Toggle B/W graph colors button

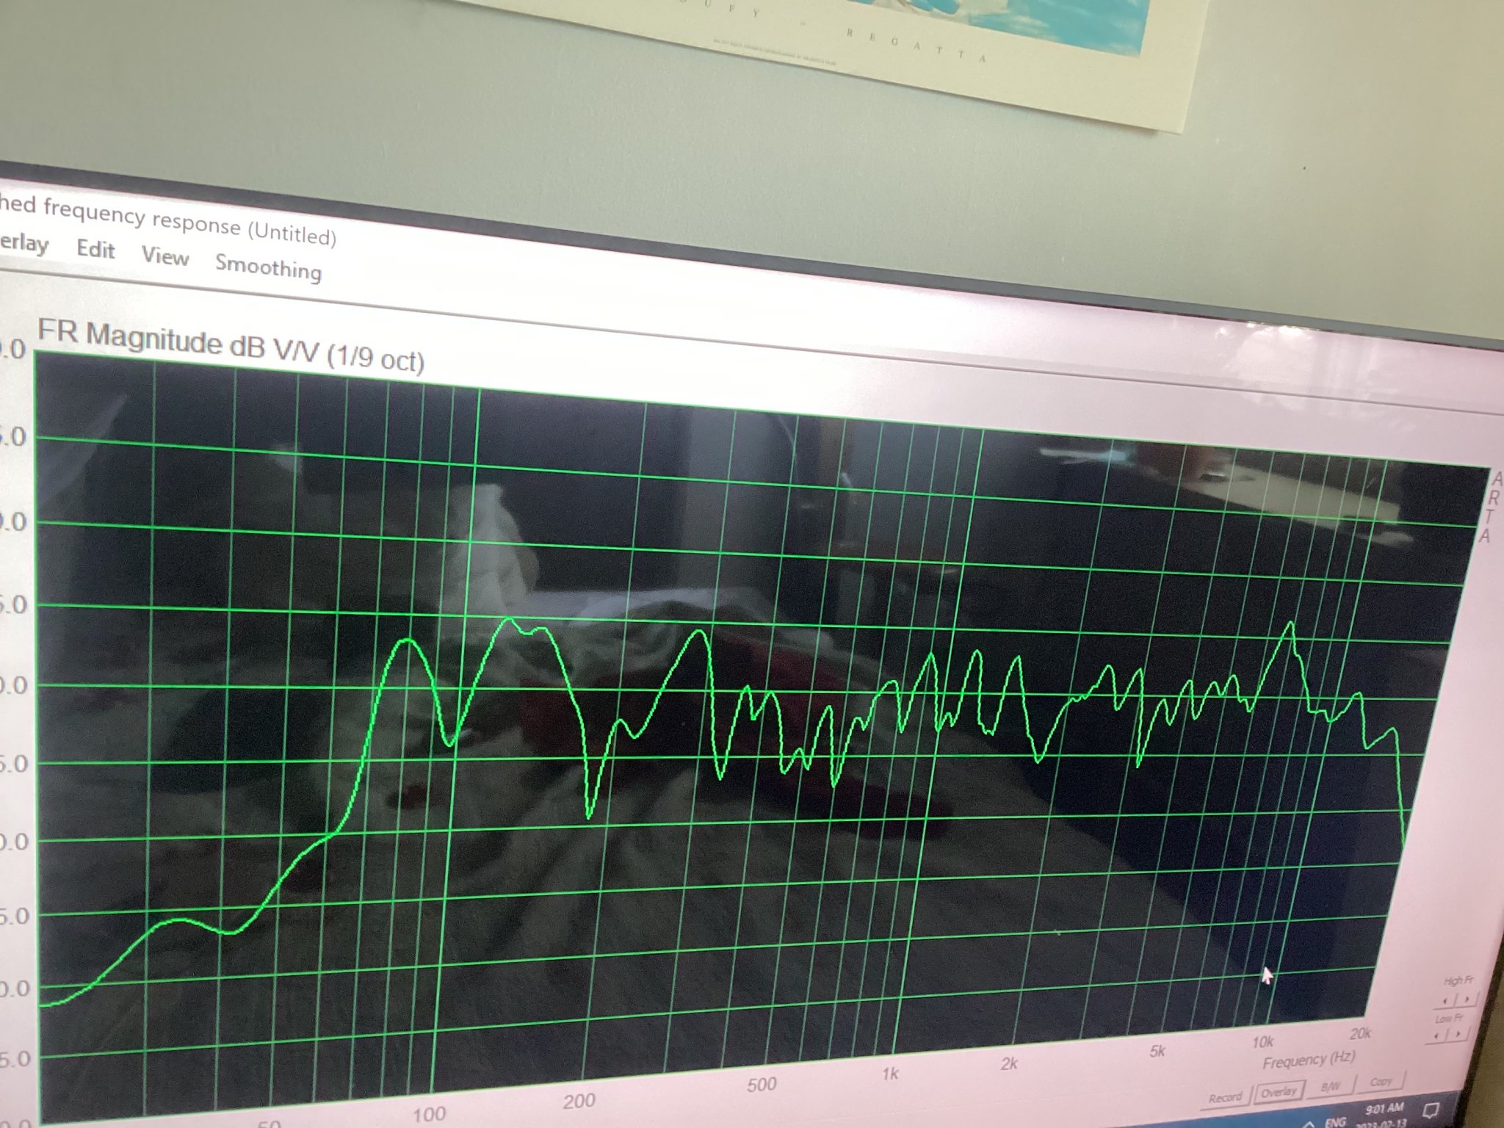pyautogui.click(x=1331, y=1086)
